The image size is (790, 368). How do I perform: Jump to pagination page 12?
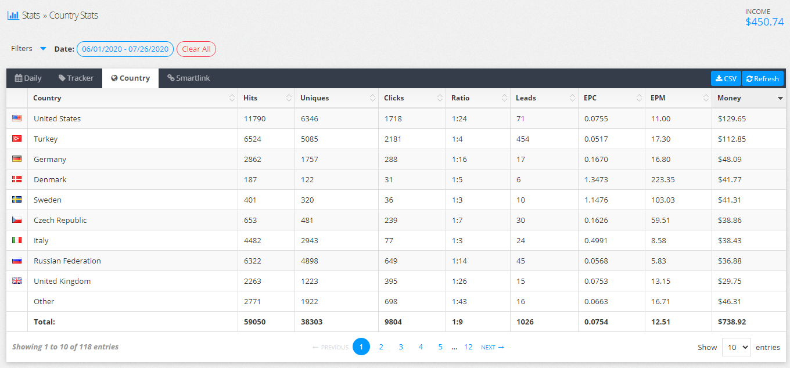pos(468,347)
